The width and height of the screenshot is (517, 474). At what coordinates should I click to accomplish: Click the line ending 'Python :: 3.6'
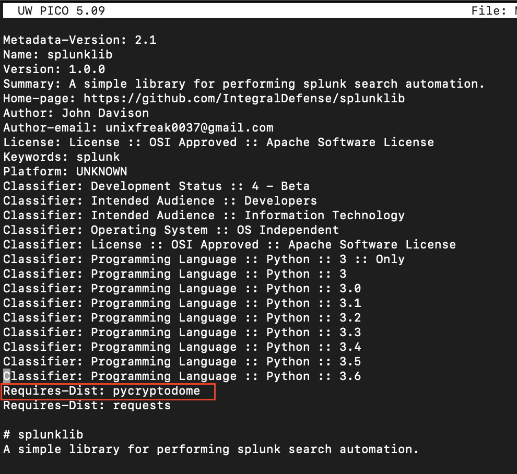tap(182, 376)
